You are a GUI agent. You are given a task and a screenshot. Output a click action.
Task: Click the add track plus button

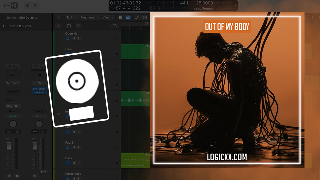(x=59, y=26)
